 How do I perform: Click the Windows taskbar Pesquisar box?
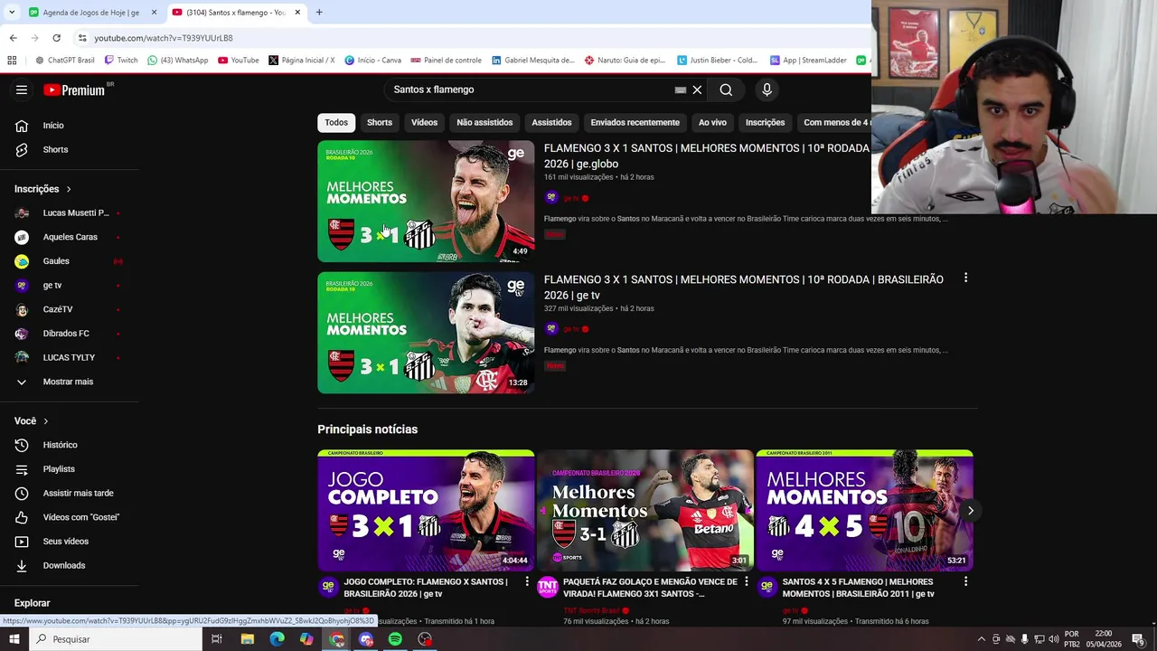click(116, 639)
